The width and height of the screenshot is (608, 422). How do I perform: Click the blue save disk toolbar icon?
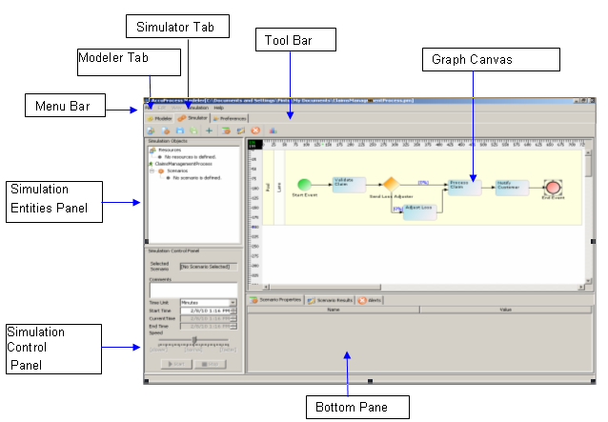(x=179, y=130)
